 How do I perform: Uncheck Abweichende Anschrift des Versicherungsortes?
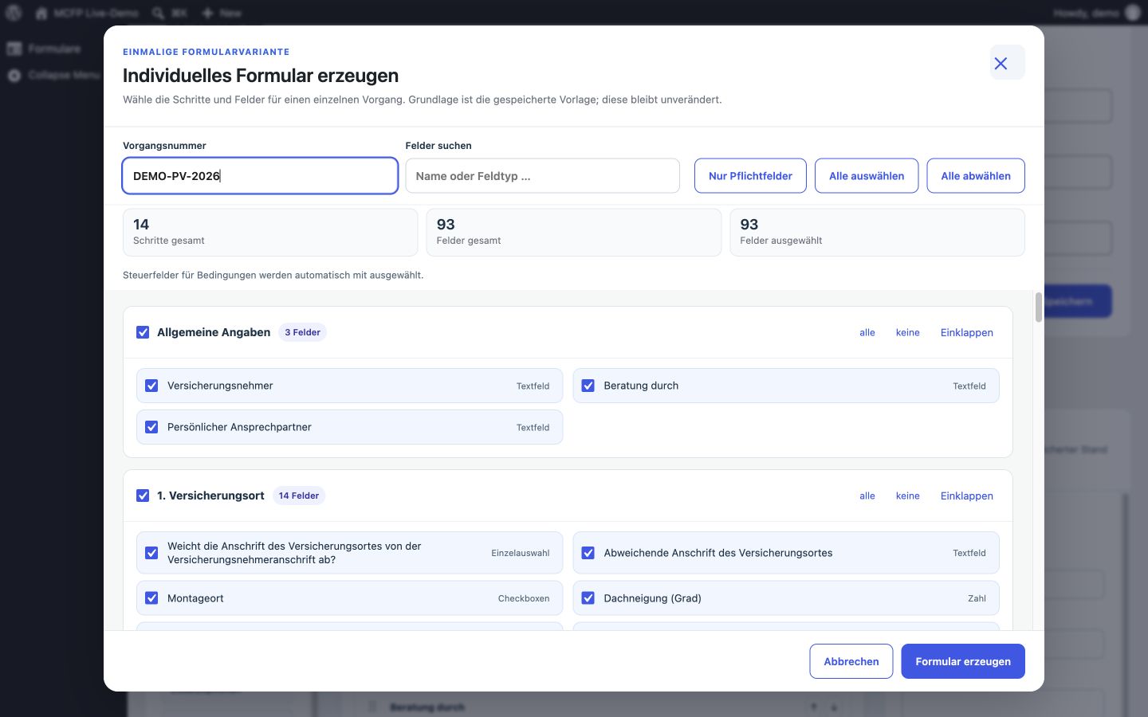pos(588,553)
